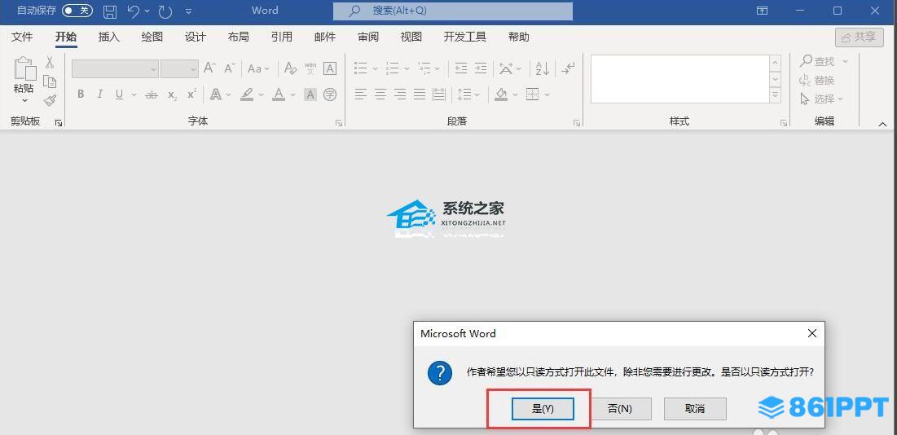The width and height of the screenshot is (897, 435).
Task: Open the clipboard pane launcher
Action: [x=59, y=122]
